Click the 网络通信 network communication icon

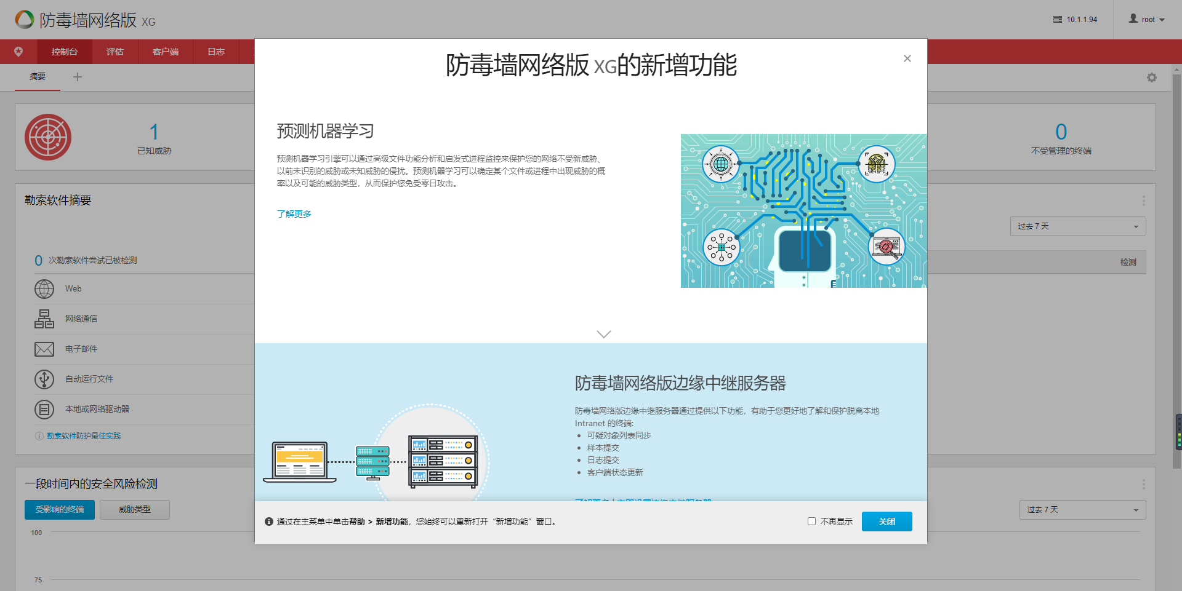click(44, 318)
